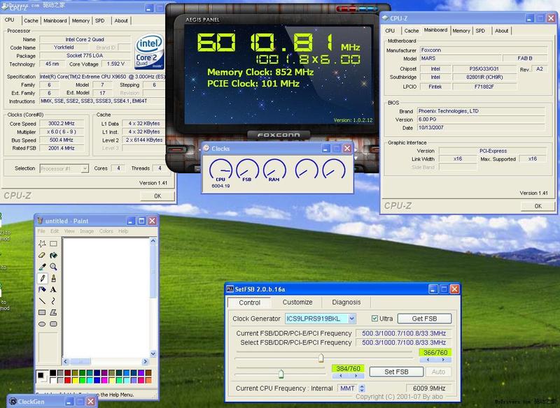
Task: Click the white Paint canvas area
Action: point(106,298)
